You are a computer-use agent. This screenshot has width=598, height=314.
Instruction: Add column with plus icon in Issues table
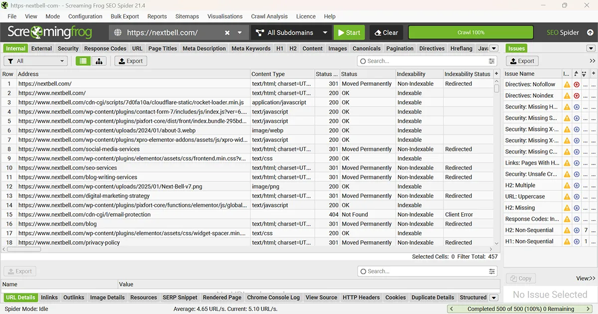tap(593, 73)
